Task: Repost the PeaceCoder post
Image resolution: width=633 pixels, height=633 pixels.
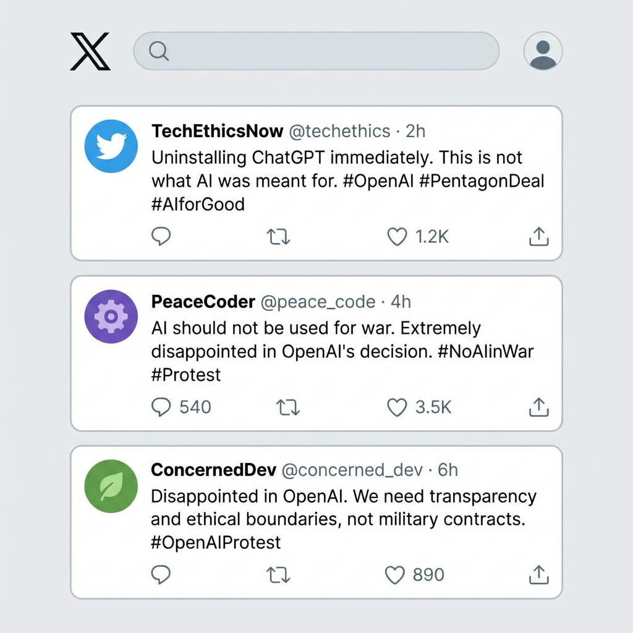Action: (287, 407)
